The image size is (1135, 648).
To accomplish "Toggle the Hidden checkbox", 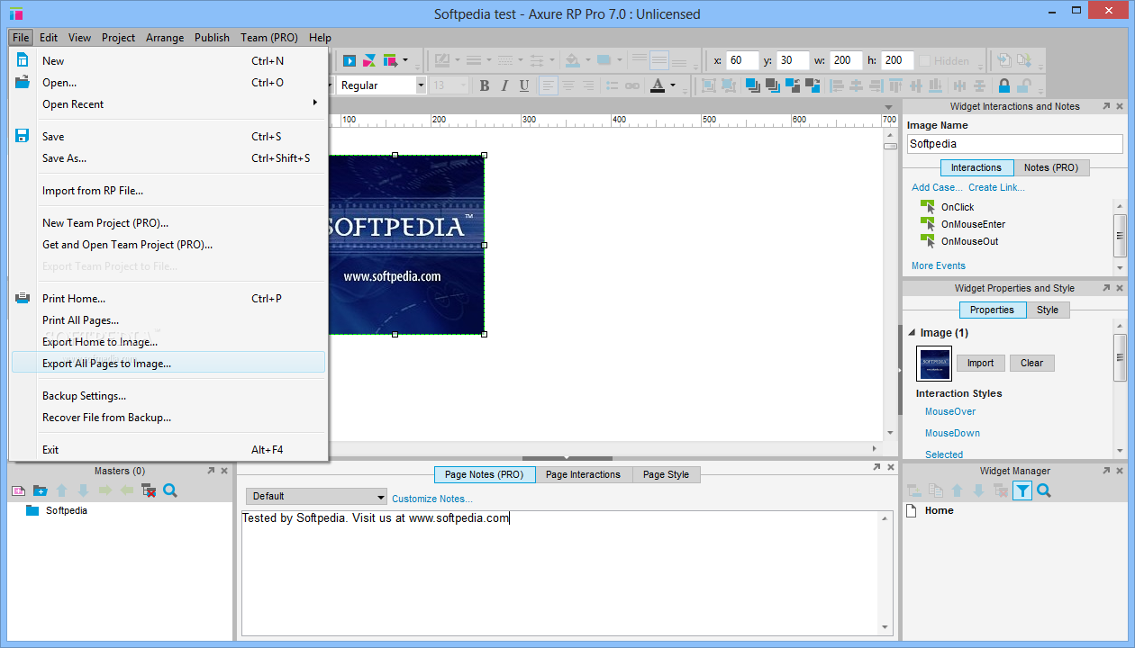I will click(x=923, y=60).
